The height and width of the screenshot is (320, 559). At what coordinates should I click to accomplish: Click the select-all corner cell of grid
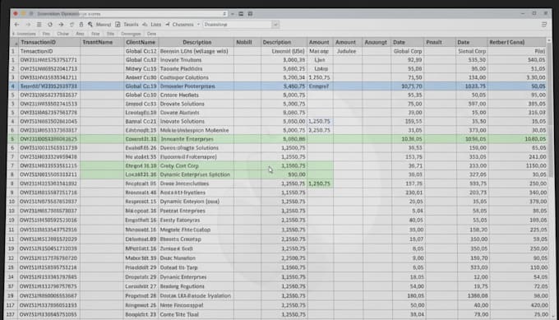[14, 42]
